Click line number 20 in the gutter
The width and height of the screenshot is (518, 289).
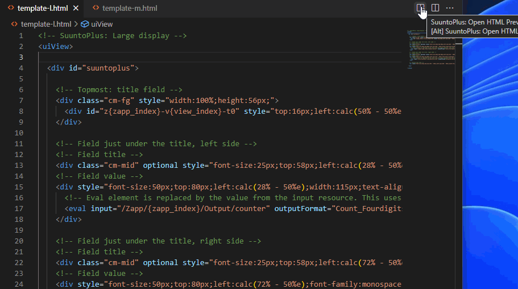click(19, 241)
